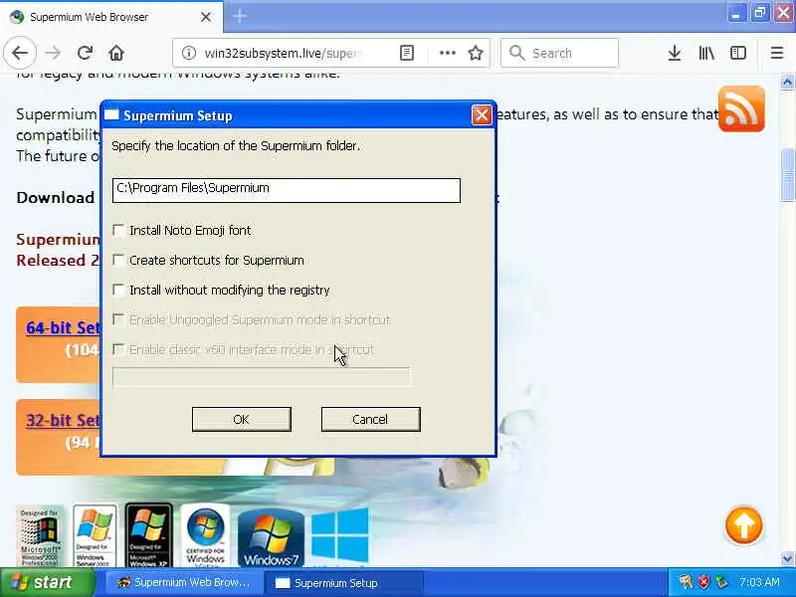796x597 pixels.
Task: Switch to Supermium Setup taskbar button
Action: pos(343,583)
